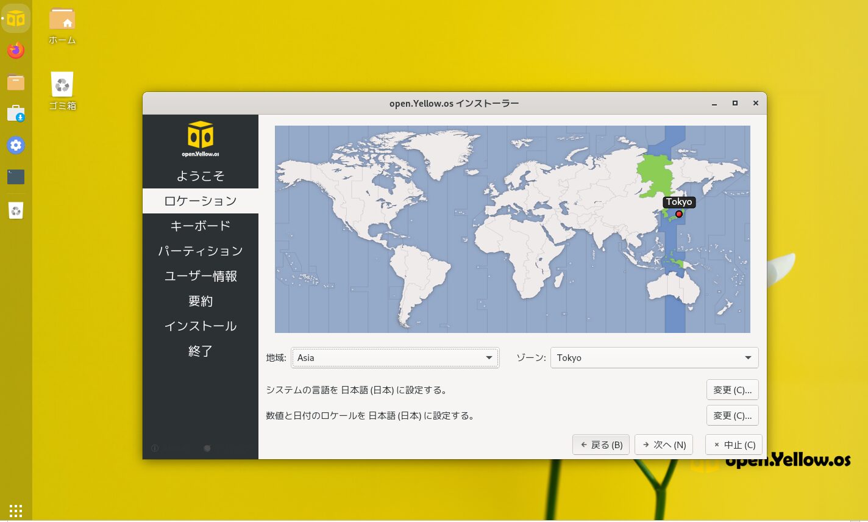This screenshot has width=868, height=522.
Task: Click the open.Yellow.os installer dock icon
Action: tap(16, 18)
